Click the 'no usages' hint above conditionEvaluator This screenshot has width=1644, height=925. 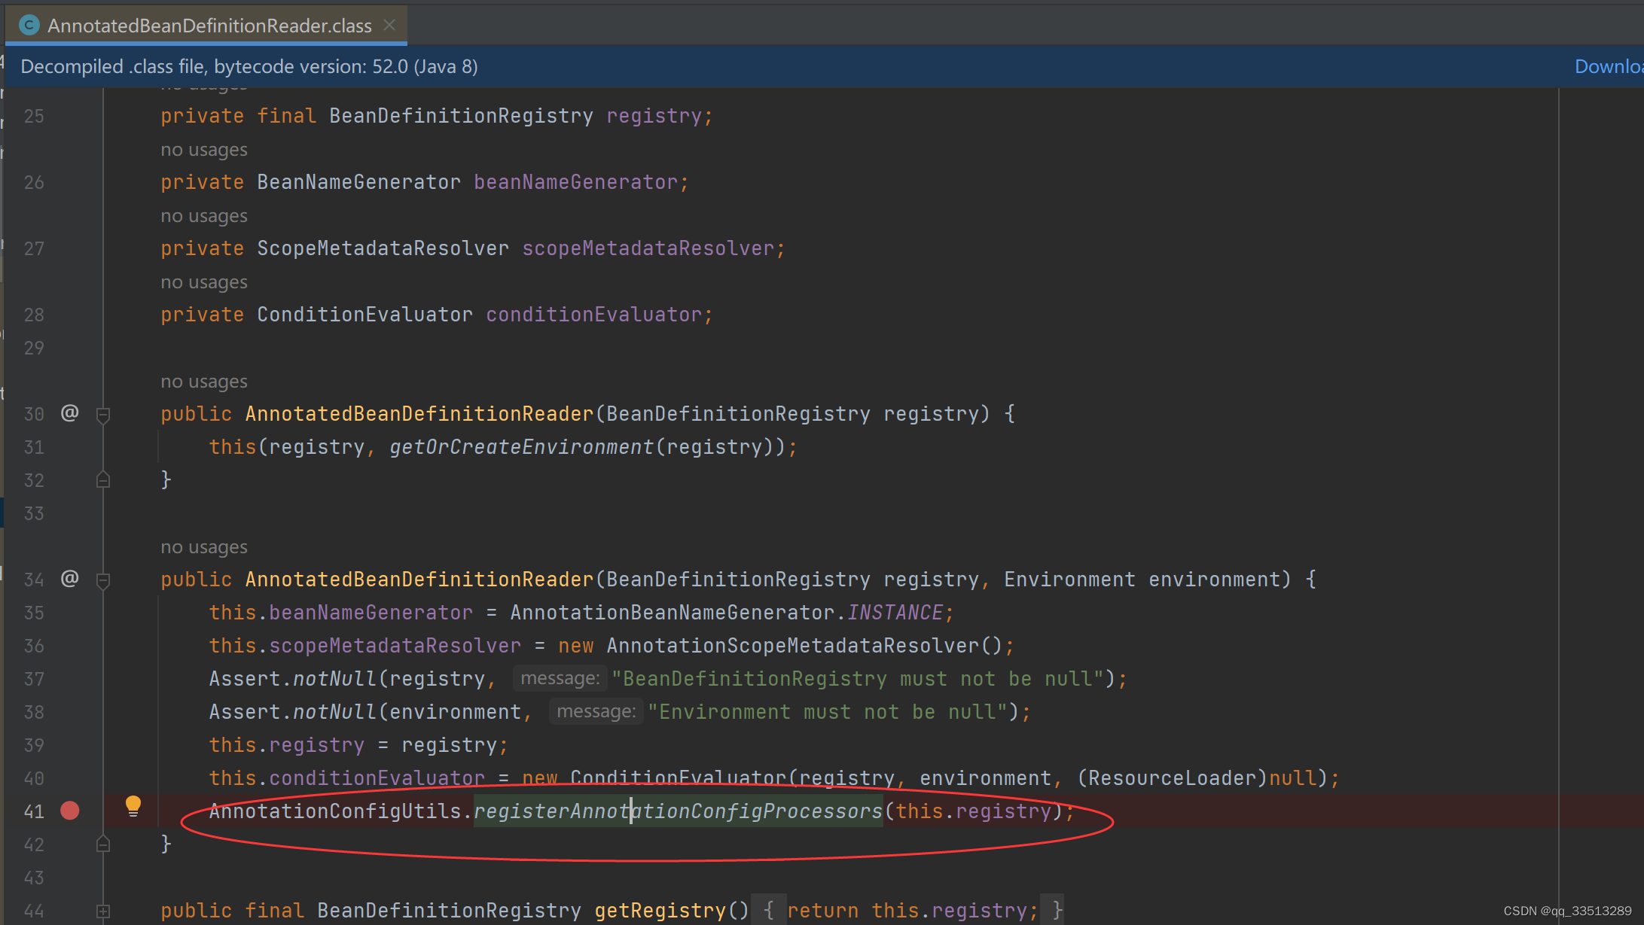[203, 281]
